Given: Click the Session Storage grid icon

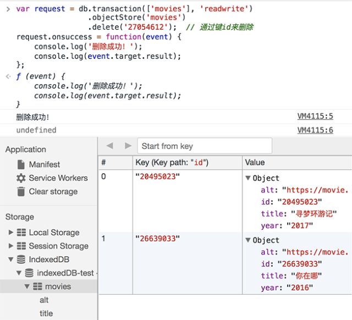Looking at the screenshot, I should coord(21,246).
